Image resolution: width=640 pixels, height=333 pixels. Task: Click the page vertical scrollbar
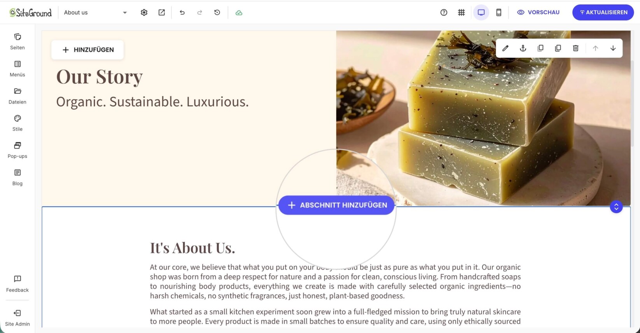(632, 103)
